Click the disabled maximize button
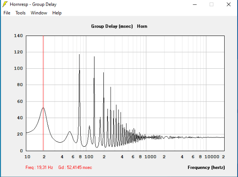This screenshot has height=177, width=238. pyautogui.click(x=211, y=4)
